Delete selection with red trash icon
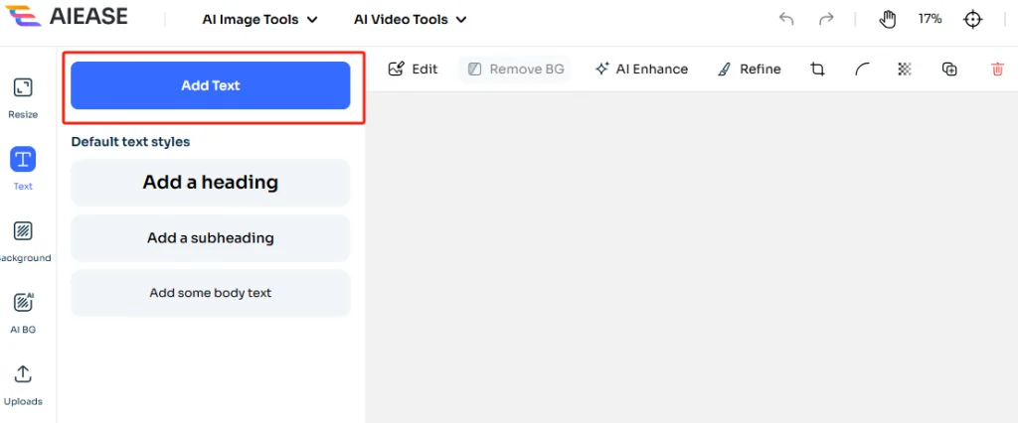The image size is (1018, 423). point(997,70)
